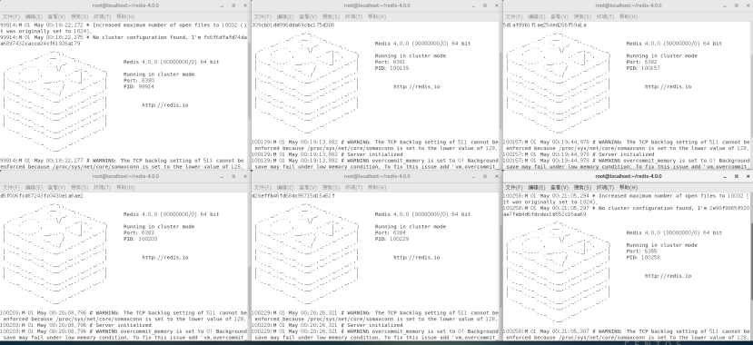Screen dimensions: 753x345
Task: Open 终端(T) menu in port 6384 terminal
Action: (x=354, y=187)
